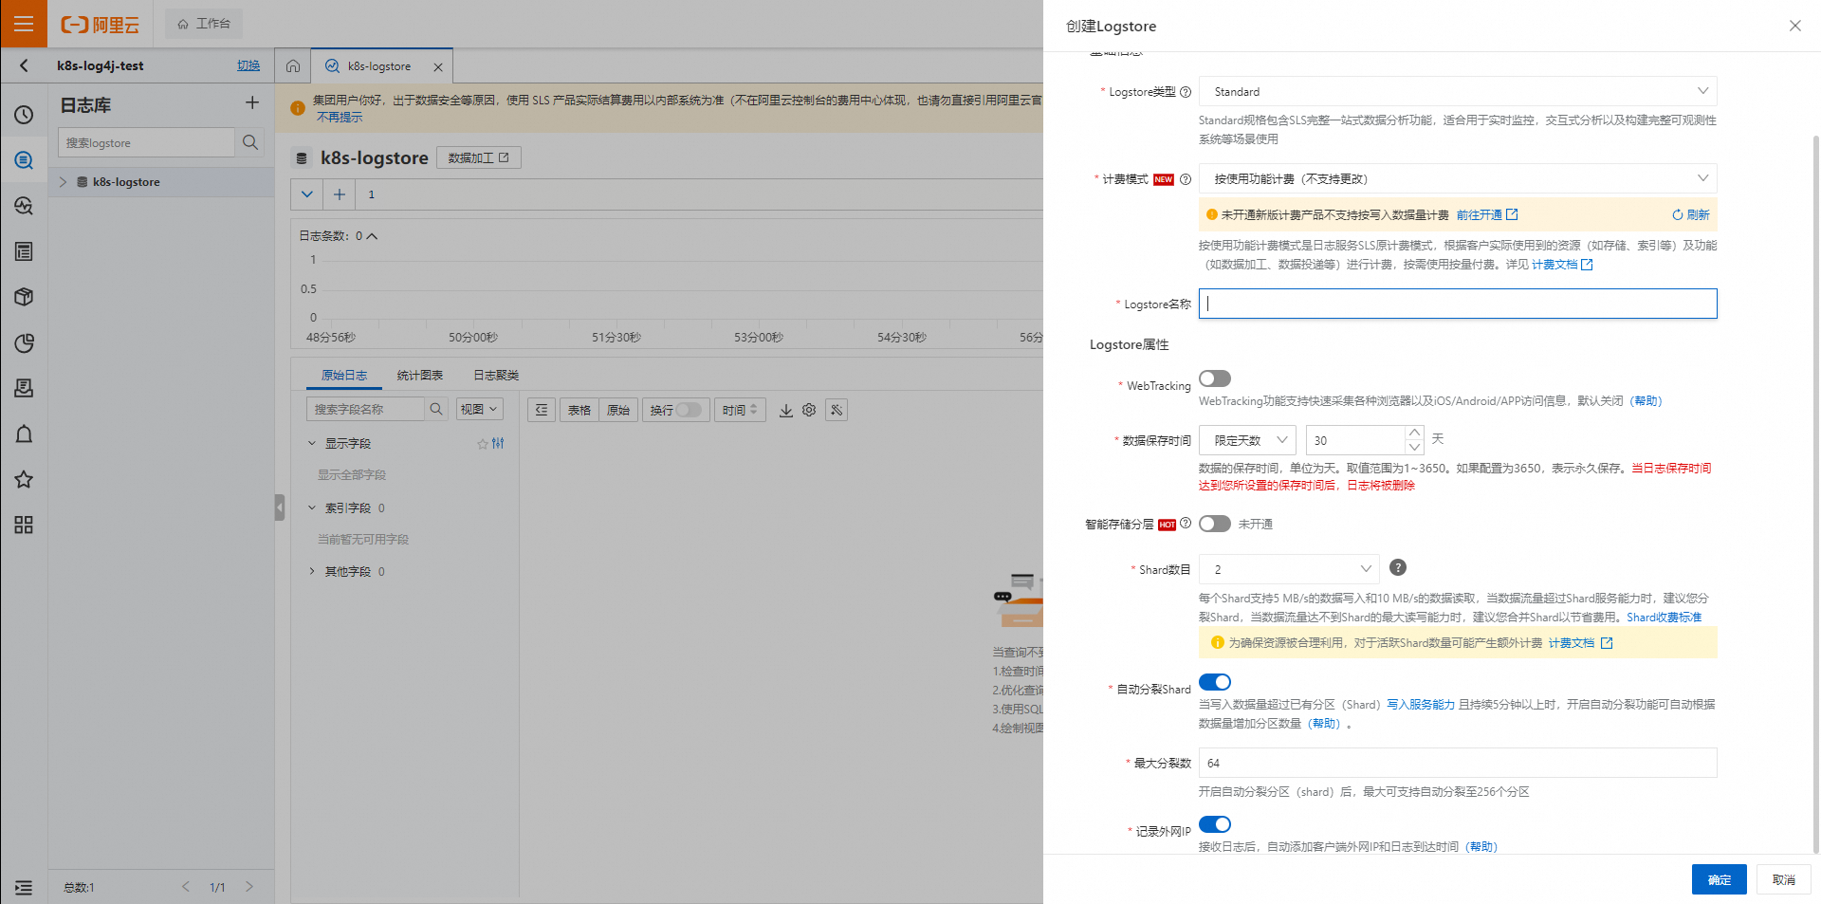Viewport: 1821px width, 904px height.
Task: Click the help icon next to Logstore类型
Action: pos(1186,92)
